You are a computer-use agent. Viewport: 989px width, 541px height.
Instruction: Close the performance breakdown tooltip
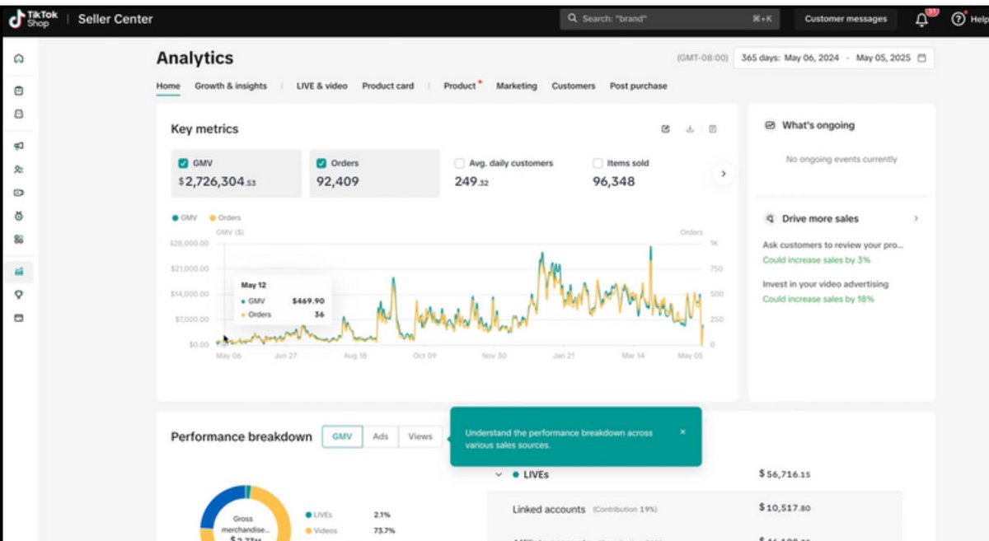pyautogui.click(x=682, y=431)
